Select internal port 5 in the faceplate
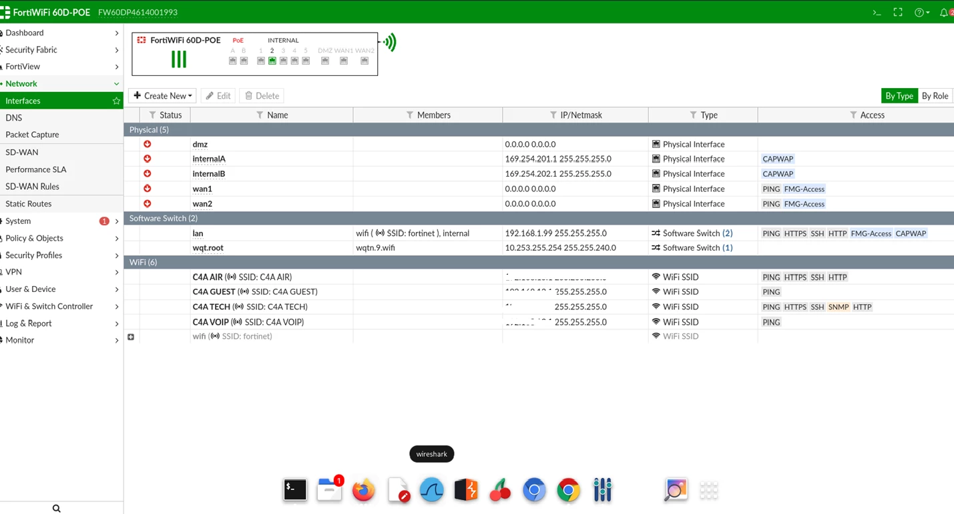 pos(306,61)
